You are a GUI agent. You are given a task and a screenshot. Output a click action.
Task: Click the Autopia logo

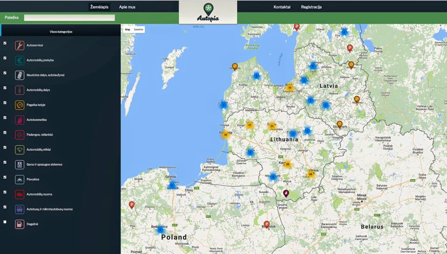208,13
